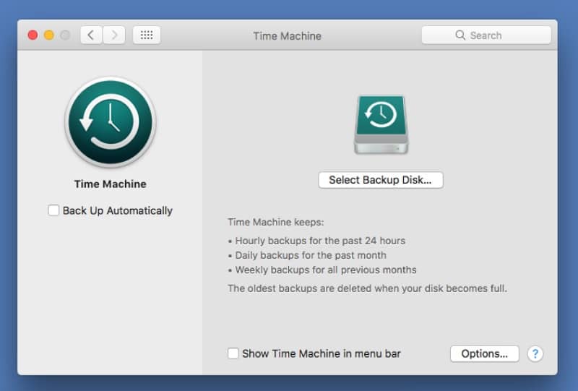The width and height of the screenshot is (578, 391).
Task: Go forward with the right chevron
Action: [114, 35]
